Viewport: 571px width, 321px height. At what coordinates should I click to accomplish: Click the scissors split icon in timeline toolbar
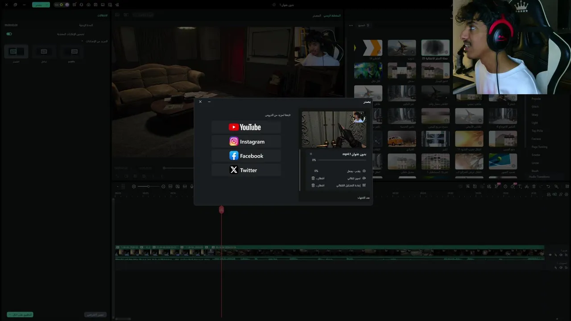[x=527, y=186]
